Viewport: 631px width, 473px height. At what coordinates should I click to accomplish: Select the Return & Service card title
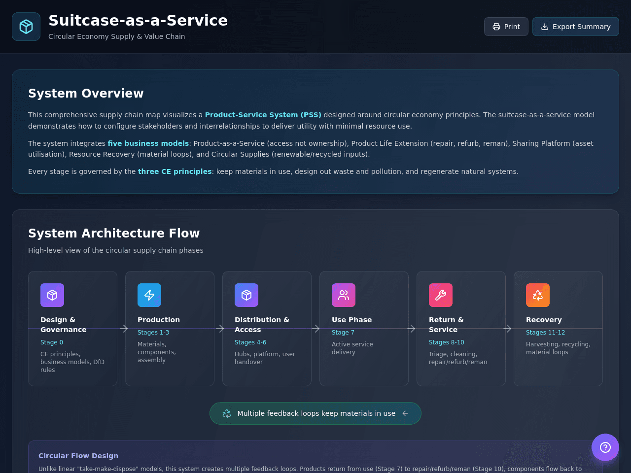click(x=446, y=325)
